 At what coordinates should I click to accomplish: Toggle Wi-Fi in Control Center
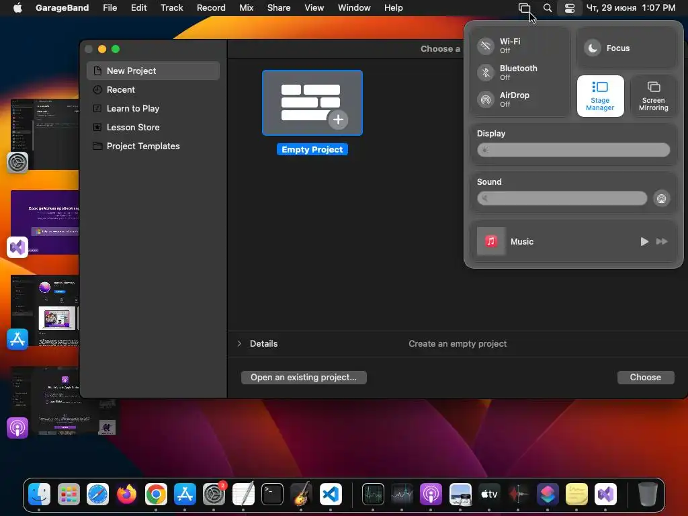tap(486, 46)
